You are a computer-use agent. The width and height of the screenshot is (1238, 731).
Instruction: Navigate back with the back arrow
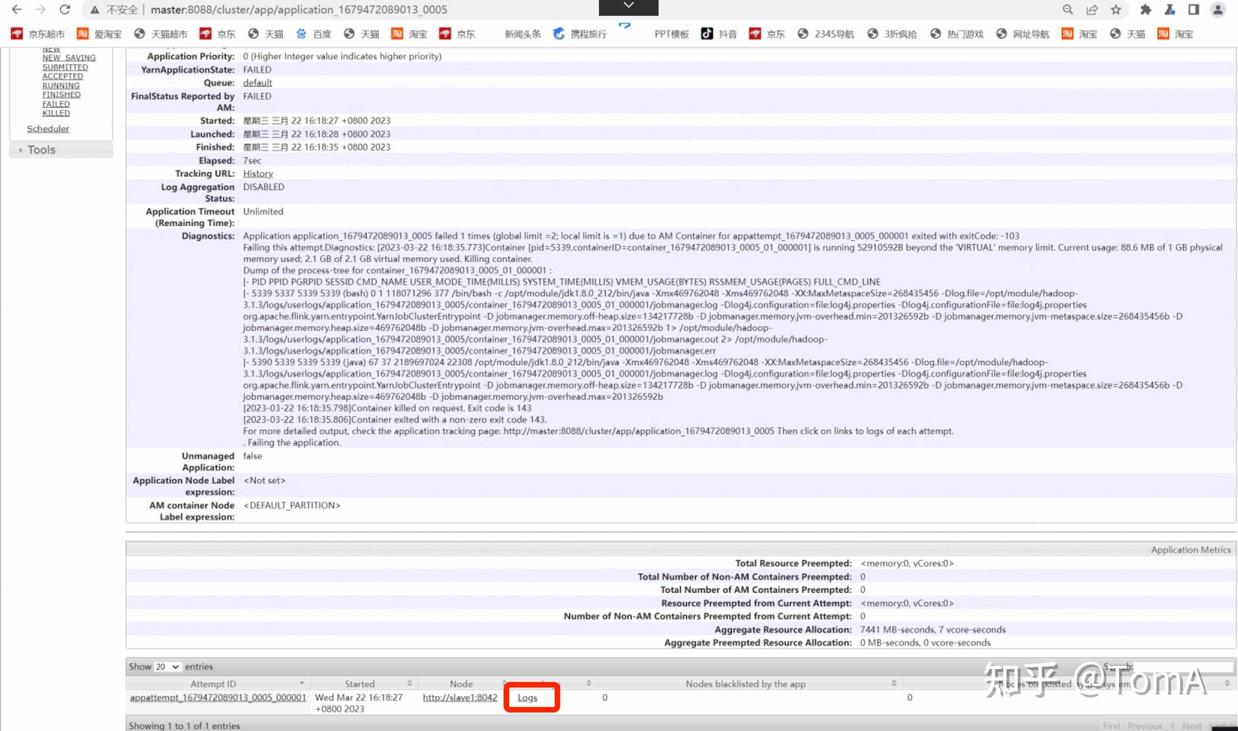(17, 9)
